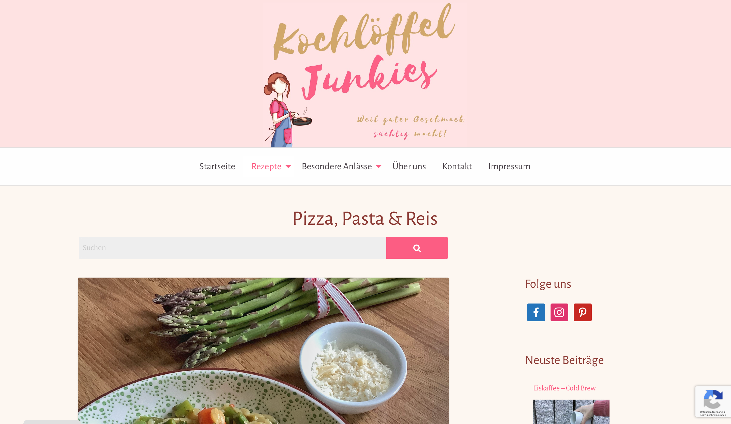Open the Besondere Anlässe menu item
Viewport: 731px width, 424px height.
click(x=337, y=166)
